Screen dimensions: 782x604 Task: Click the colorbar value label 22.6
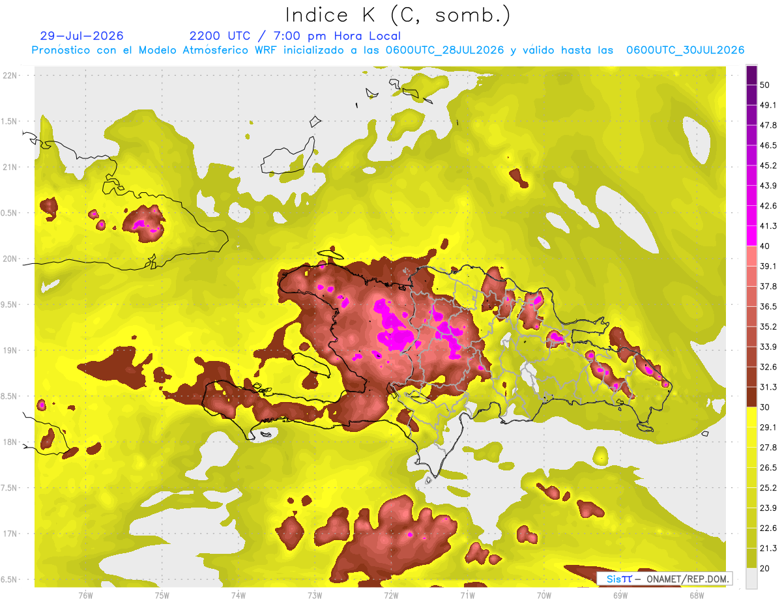[768, 528]
